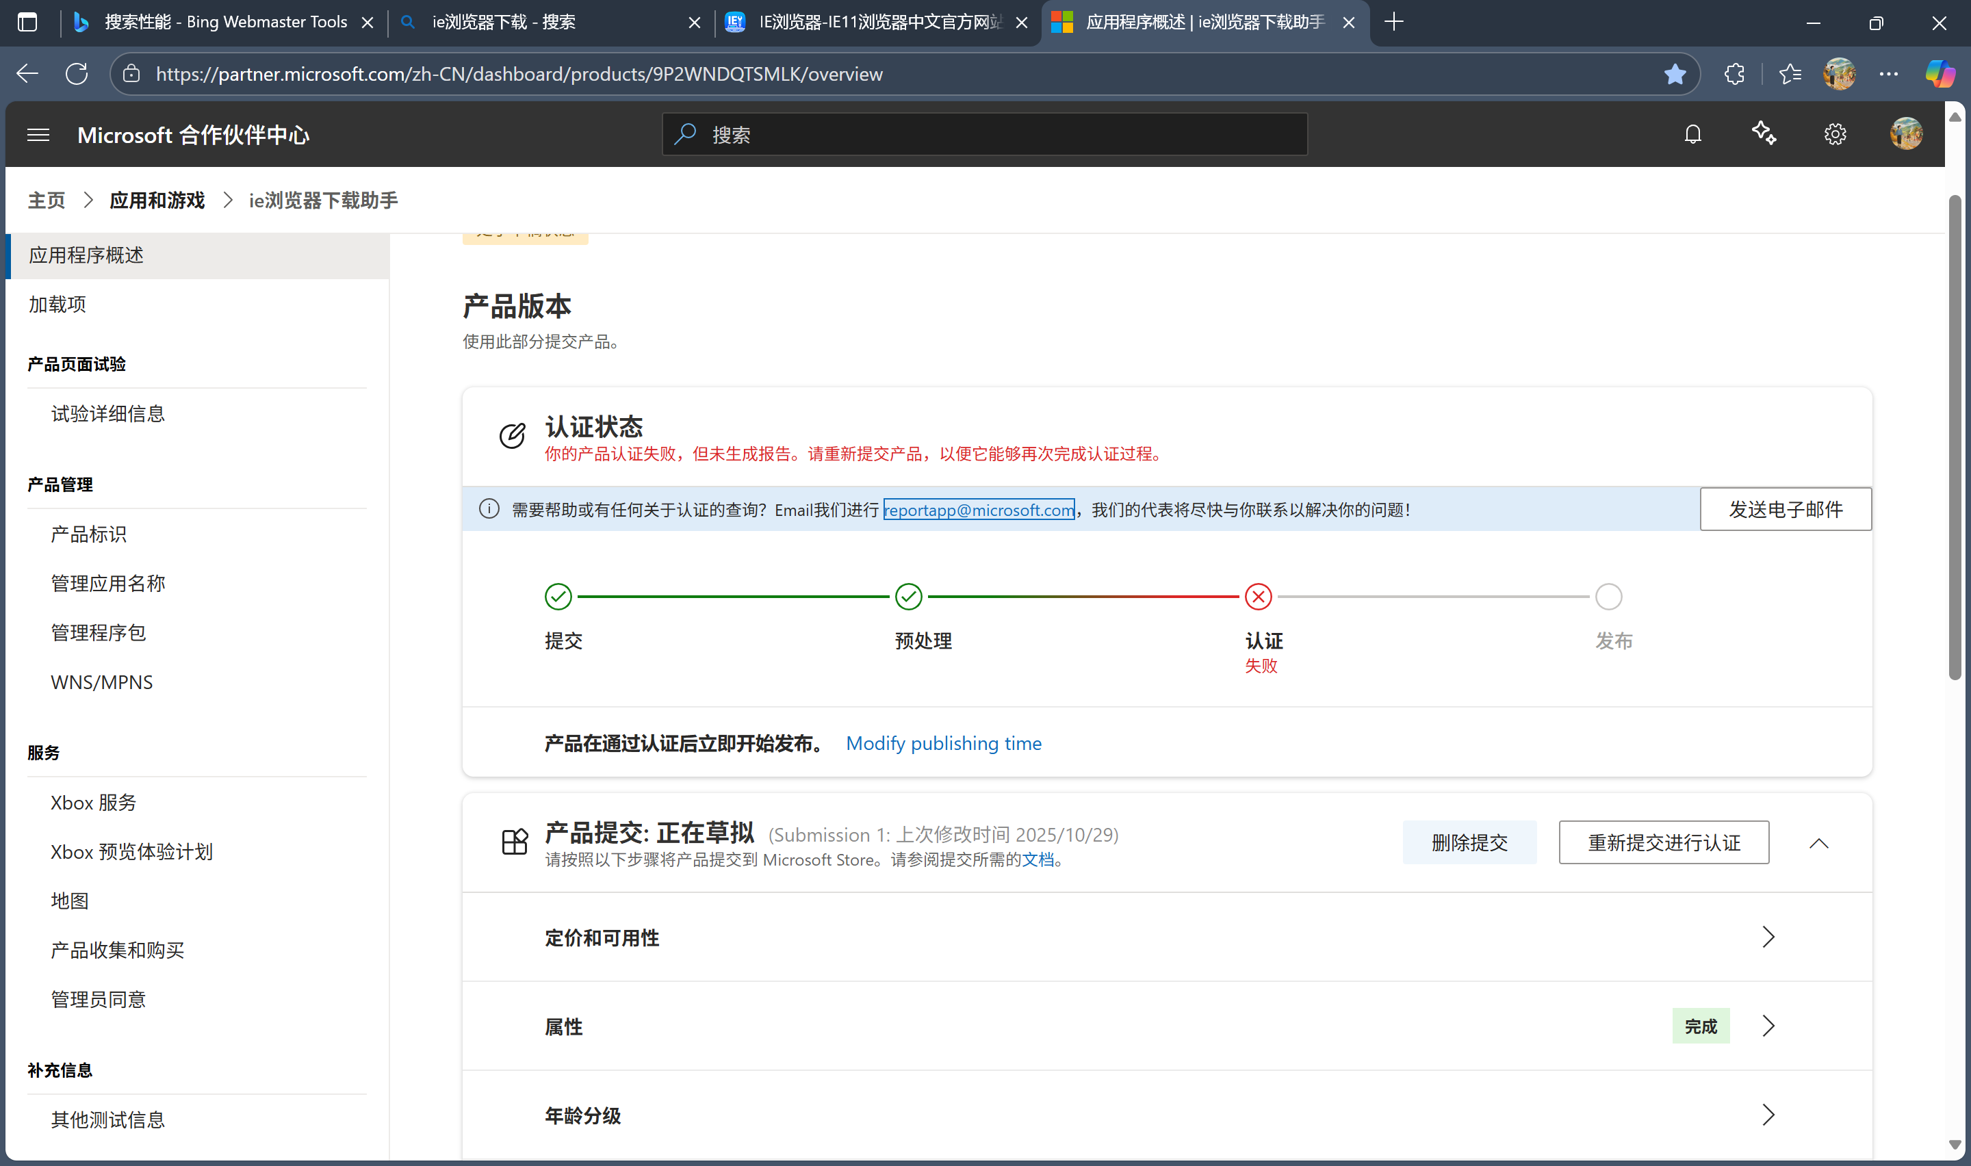Open the browser favorites list icon
The height and width of the screenshot is (1166, 1971).
pyautogui.click(x=1790, y=74)
